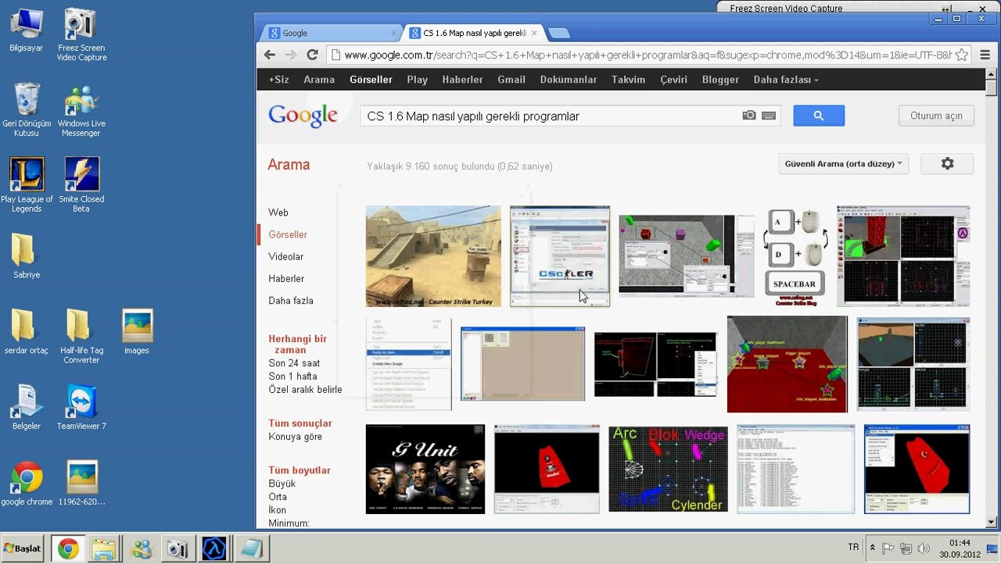Open the Chrome wrench menu icon
The height and width of the screenshot is (564, 1001).
coord(984,55)
